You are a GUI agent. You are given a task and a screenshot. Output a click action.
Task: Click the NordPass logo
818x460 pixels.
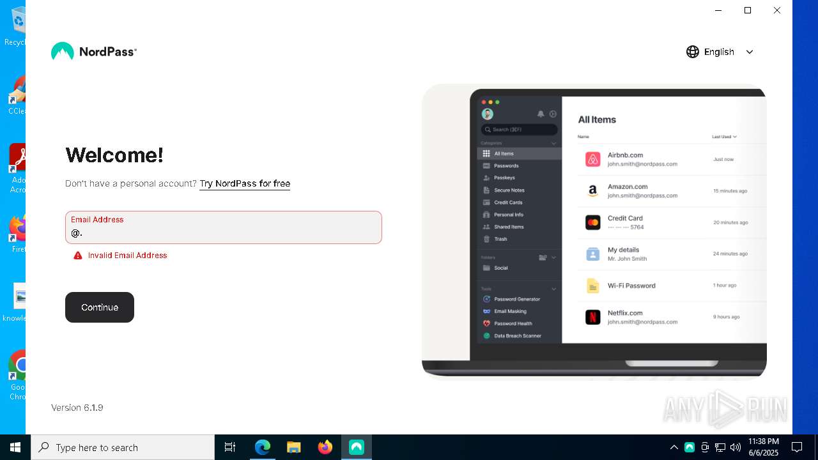tap(94, 52)
